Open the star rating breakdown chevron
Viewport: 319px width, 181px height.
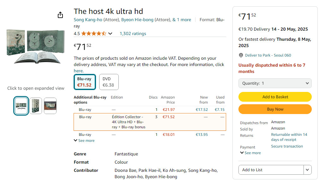110,33
